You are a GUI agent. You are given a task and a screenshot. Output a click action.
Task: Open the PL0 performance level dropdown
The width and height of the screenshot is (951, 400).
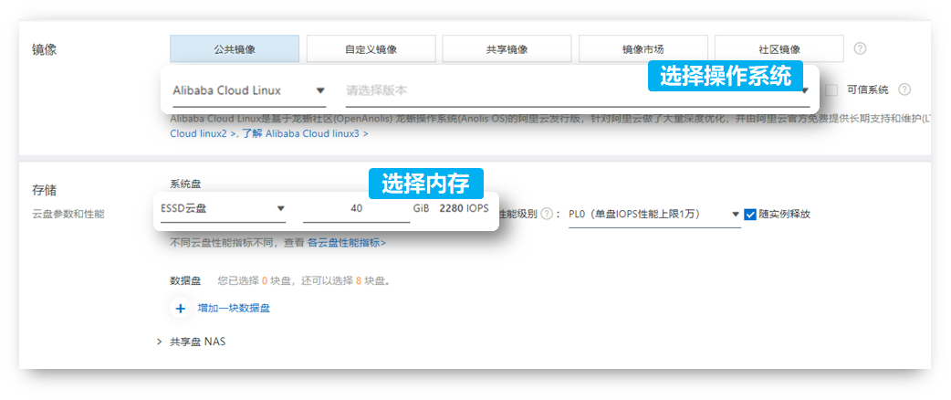655,215
